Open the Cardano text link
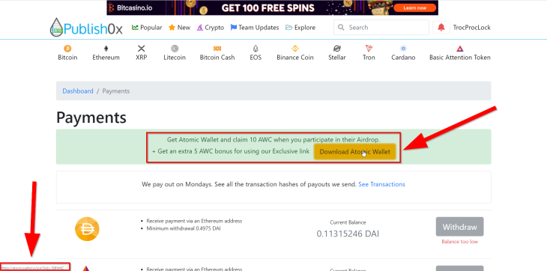The width and height of the screenshot is (547, 271). point(403,58)
